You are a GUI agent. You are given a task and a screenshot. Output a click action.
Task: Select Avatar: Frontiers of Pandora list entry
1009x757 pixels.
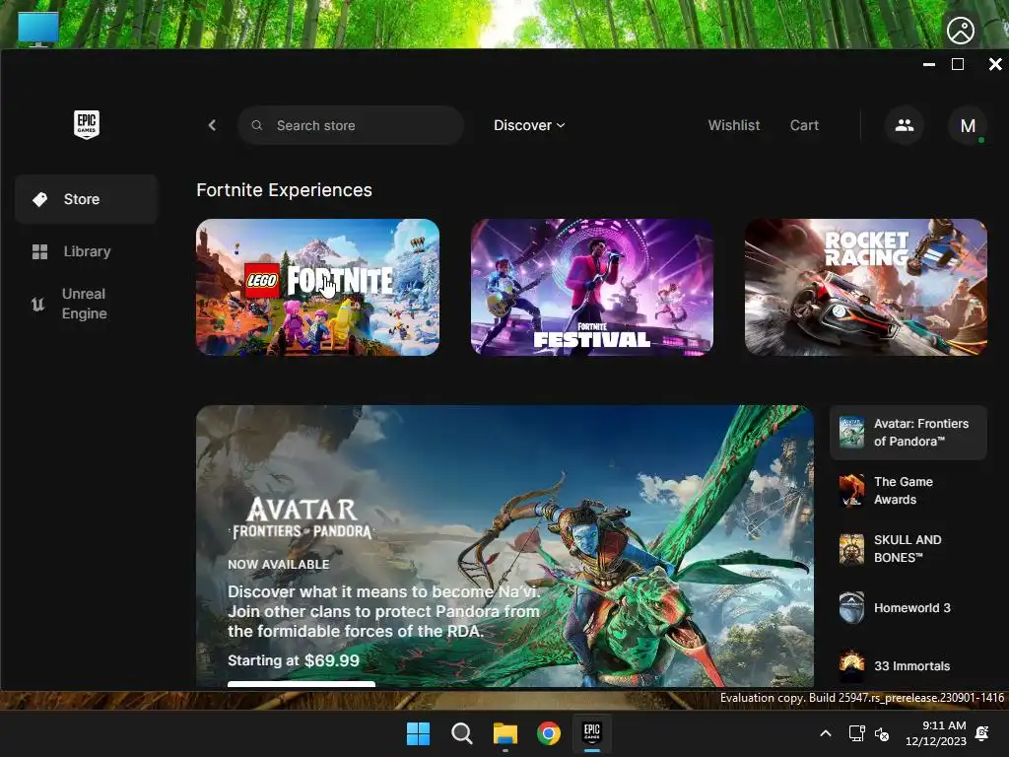point(908,433)
